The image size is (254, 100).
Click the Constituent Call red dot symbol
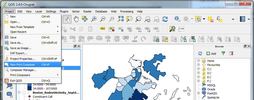click(x=29, y=97)
